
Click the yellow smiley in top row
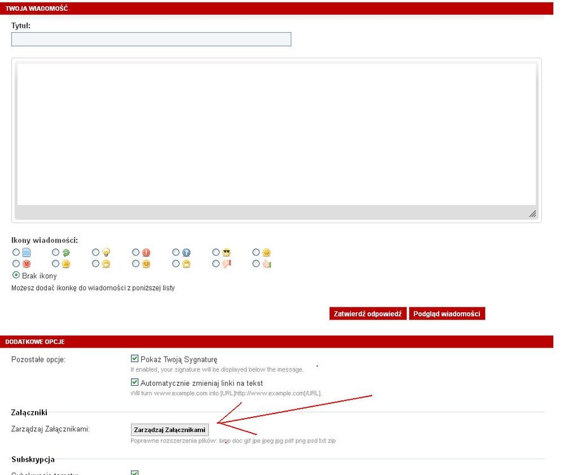click(267, 253)
